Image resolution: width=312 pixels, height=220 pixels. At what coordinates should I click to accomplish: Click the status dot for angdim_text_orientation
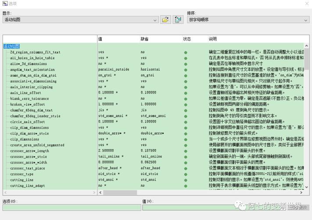pyautogui.click(x=186, y=70)
